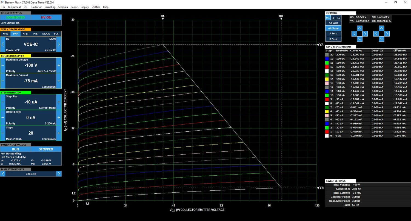Increase Maximum Current with plus button
The height and width of the screenshot is (221, 411).
click(x=59, y=81)
